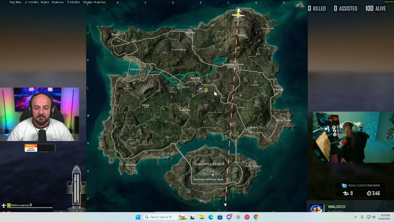The image size is (394, 222).
Task: Open the Discord-style chat app with badge
Action: pyautogui.click(x=229, y=217)
